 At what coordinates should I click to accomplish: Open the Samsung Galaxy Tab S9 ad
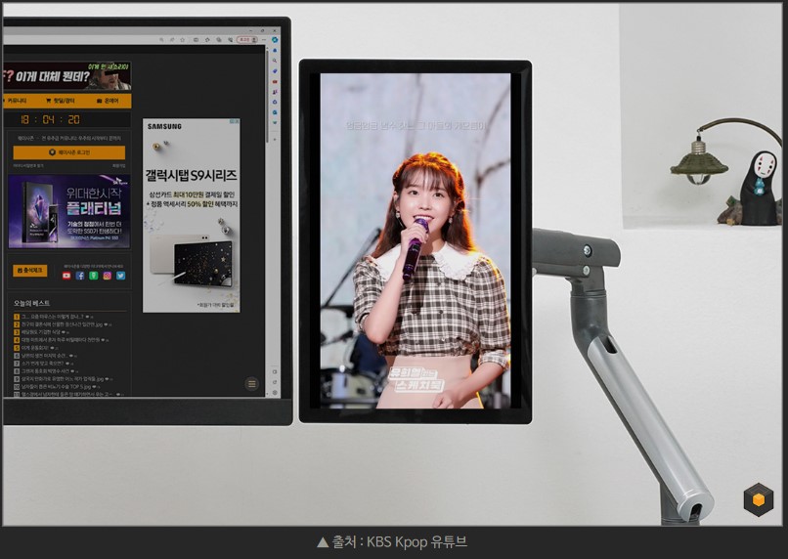[191, 215]
